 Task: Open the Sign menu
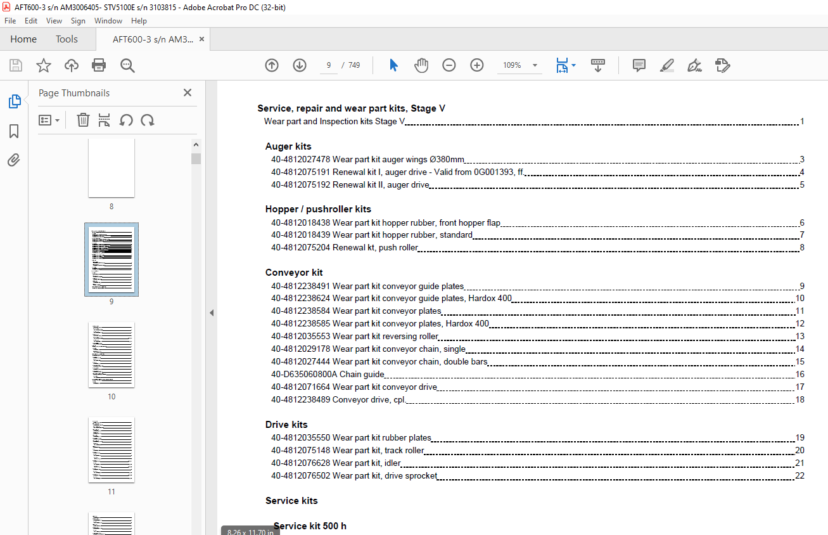click(x=78, y=21)
